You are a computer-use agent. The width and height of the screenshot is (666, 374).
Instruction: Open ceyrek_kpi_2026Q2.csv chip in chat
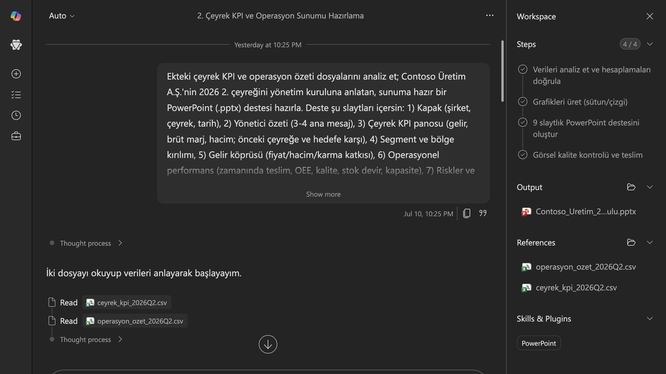coord(126,303)
